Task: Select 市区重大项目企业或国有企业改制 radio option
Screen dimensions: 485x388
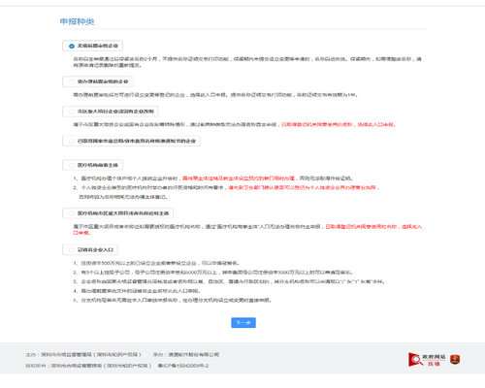Action: point(110,112)
